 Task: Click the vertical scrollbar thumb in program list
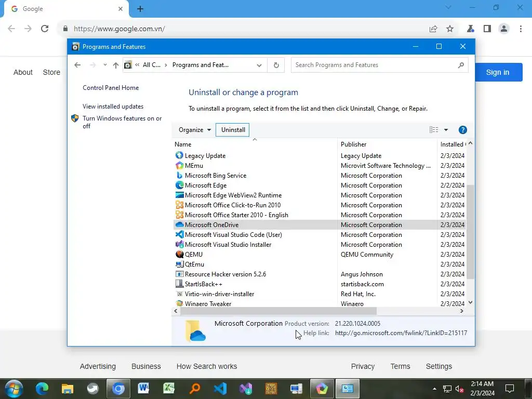tap(470, 232)
